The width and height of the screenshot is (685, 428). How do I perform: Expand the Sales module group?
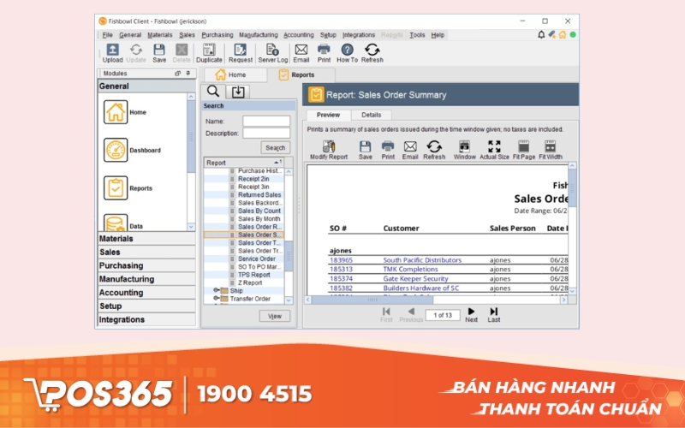(x=146, y=252)
